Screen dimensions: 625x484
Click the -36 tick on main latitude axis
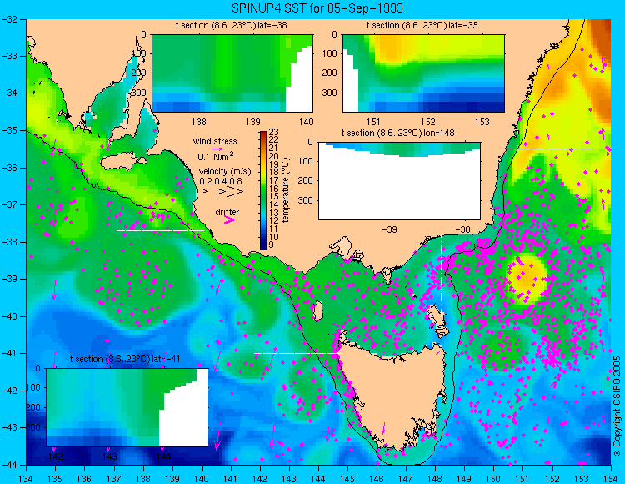9,168
